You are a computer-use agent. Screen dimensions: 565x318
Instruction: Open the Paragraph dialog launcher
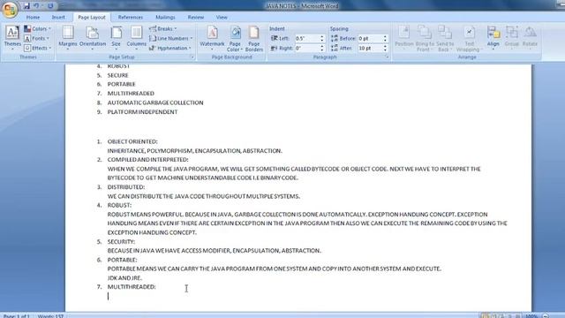[387, 57]
